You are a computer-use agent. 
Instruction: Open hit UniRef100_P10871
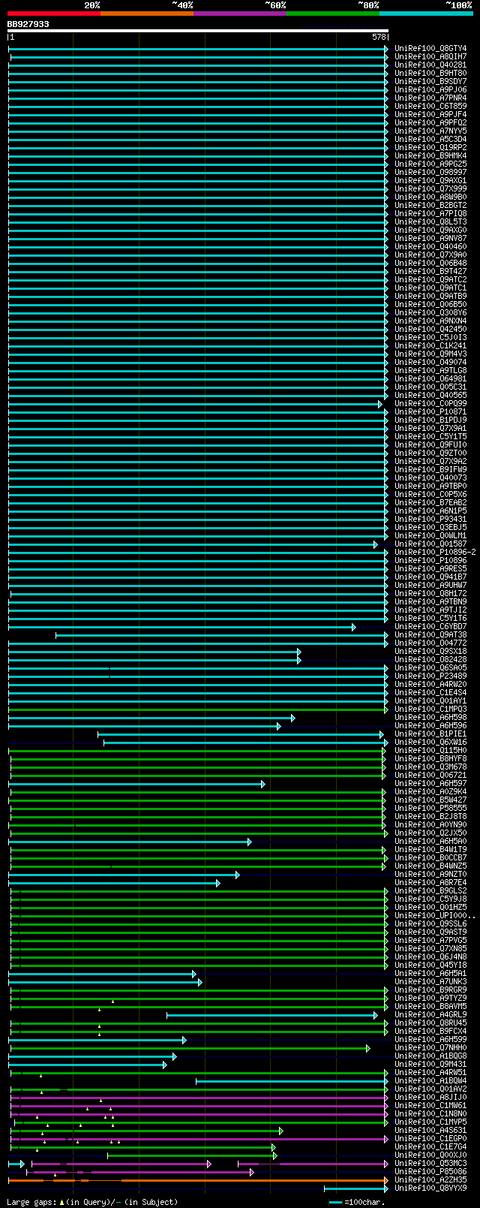[430, 412]
